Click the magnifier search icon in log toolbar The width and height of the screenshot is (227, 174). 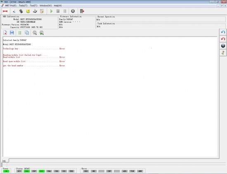[35, 33]
